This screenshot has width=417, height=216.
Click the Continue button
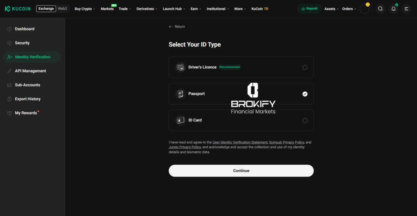coord(241,171)
